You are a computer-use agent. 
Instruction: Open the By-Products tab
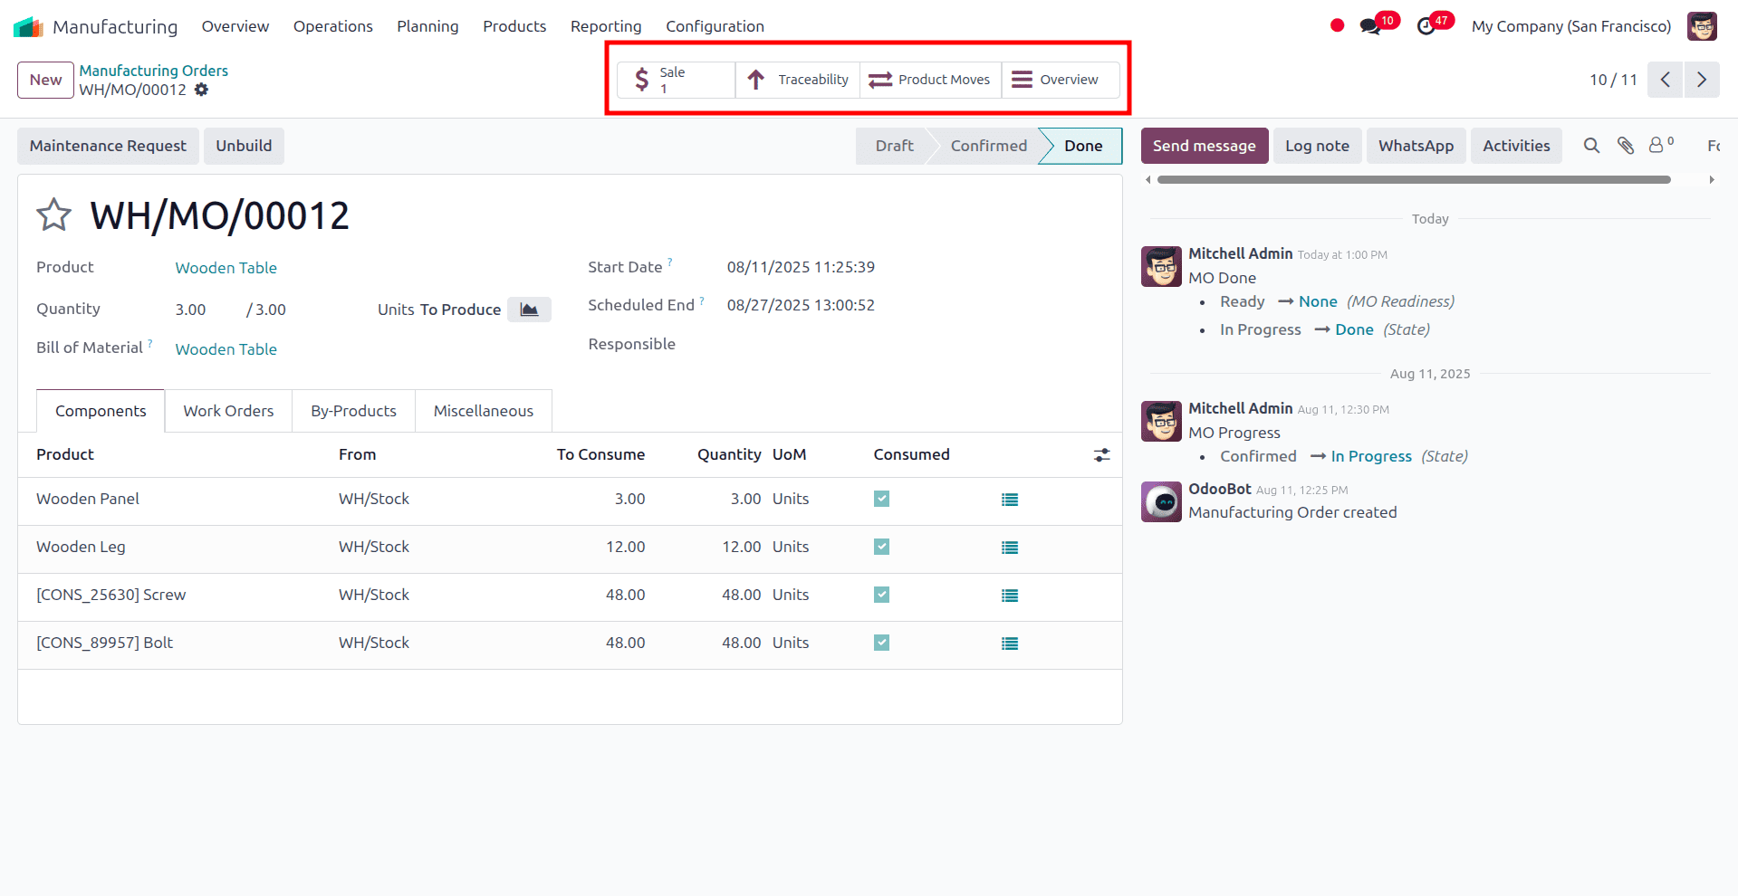coord(353,411)
